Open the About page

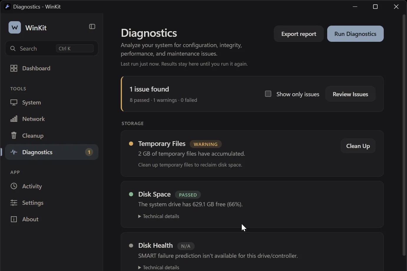(52, 219)
